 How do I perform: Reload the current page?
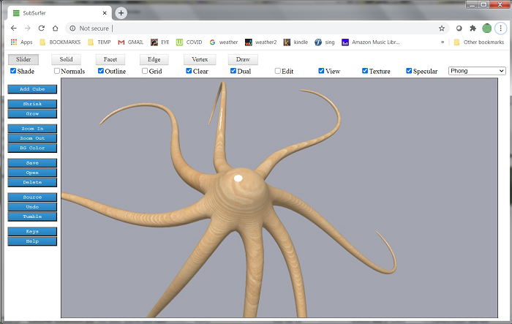(42, 28)
